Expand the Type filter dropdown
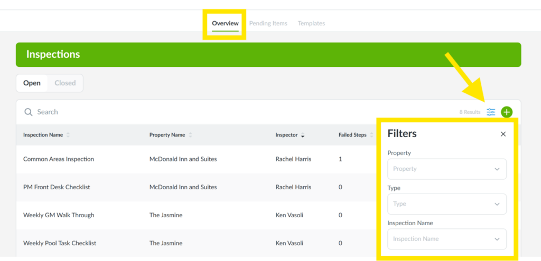The height and width of the screenshot is (261, 541). pyautogui.click(x=446, y=204)
